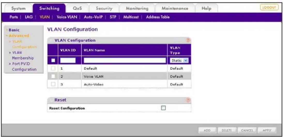Open the QoS tab
The image size is (283, 137).
77,8
